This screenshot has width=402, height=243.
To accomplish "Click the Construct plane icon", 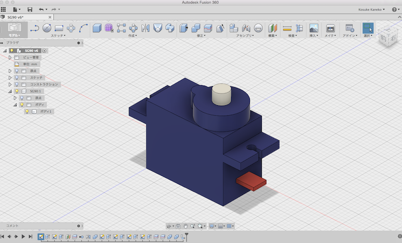I will 272,28.
